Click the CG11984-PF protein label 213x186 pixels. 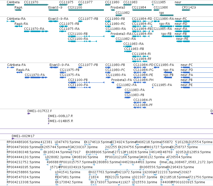[143, 105]
